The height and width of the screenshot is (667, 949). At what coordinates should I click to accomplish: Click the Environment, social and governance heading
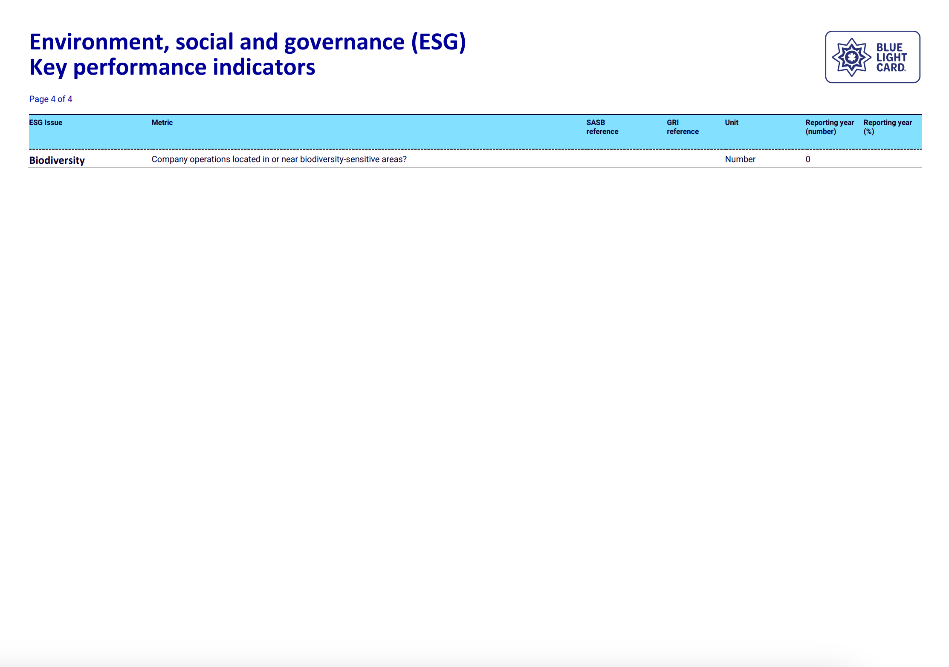(247, 42)
